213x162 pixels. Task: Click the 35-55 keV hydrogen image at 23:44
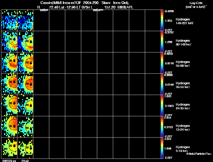point(9,84)
